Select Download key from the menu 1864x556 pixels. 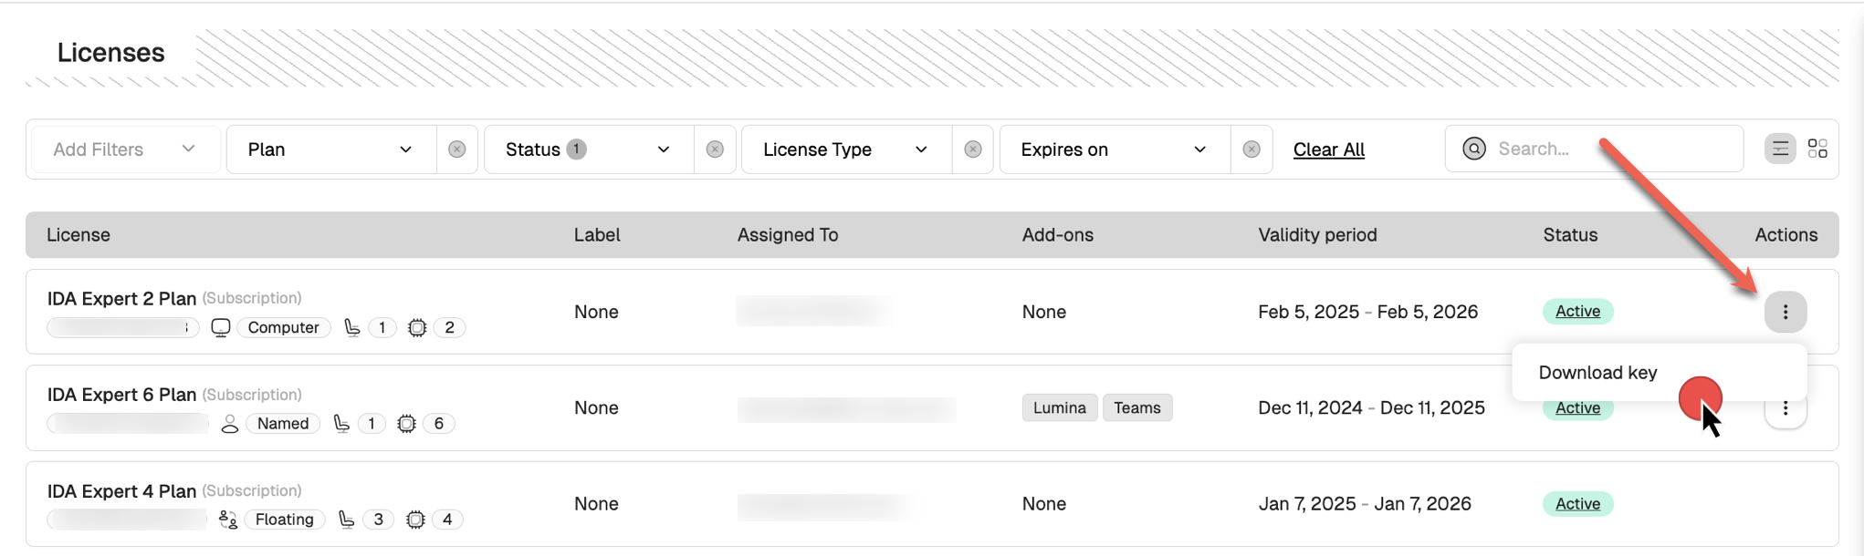point(1597,373)
